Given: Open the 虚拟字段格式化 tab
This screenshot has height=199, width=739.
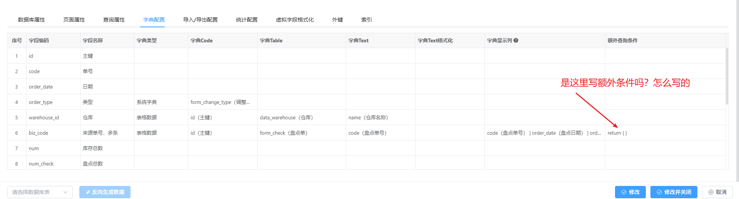Looking at the screenshot, I should (x=295, y=20).
